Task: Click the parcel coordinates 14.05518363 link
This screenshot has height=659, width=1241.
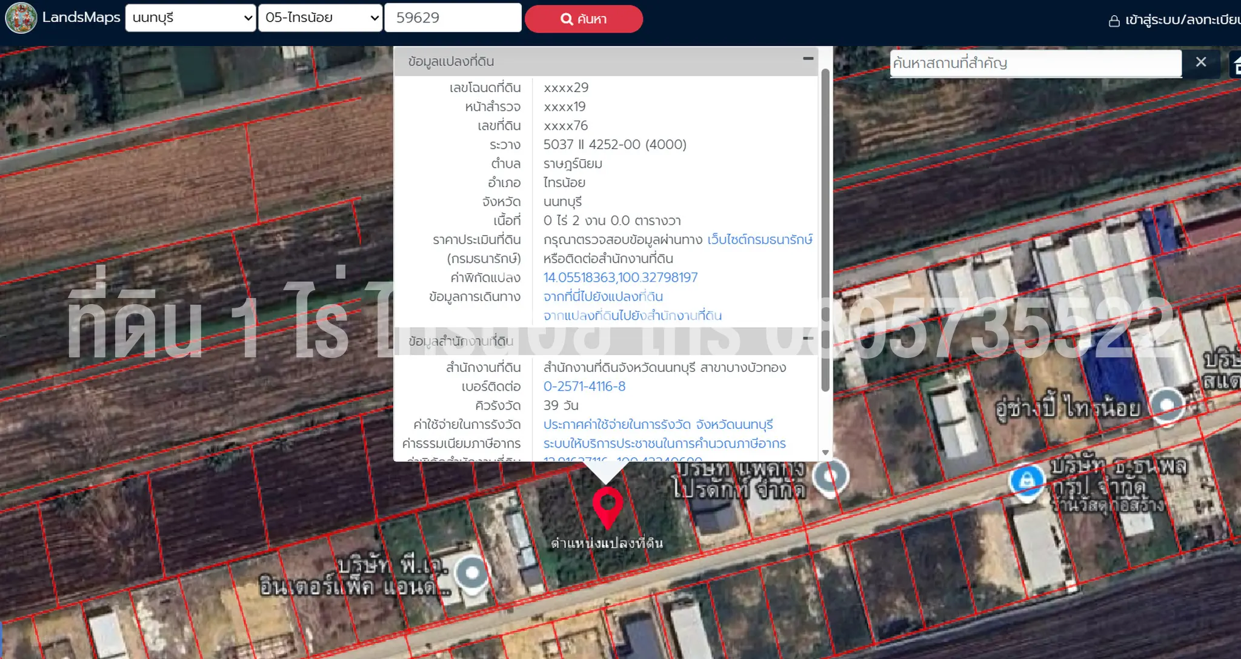Action: pyautogui.click(x=620, y=278)
